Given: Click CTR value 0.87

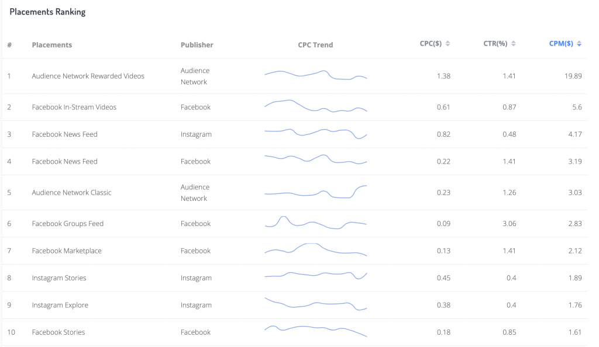Looking at the screenshot, I should pos(510,107).
